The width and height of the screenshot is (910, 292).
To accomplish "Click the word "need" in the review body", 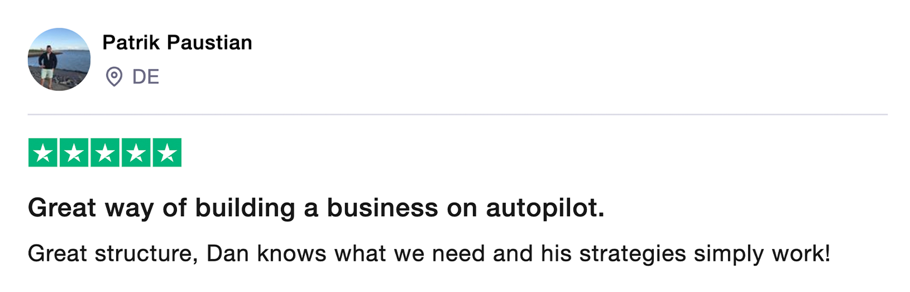I will [458, 253].
